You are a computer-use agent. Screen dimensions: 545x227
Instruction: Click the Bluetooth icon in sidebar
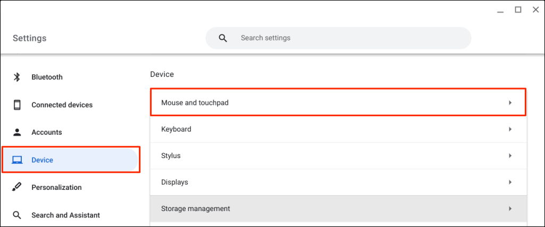pos(17,77)
